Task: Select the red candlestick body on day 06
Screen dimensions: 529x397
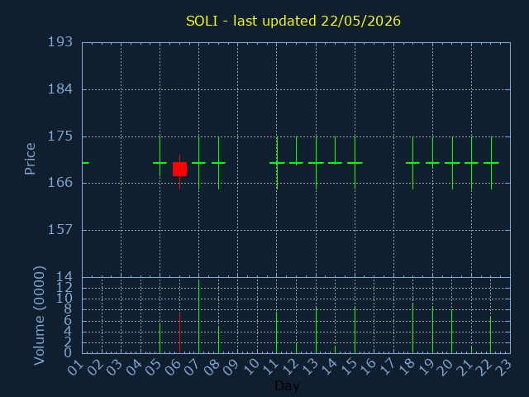Action: 180,169
